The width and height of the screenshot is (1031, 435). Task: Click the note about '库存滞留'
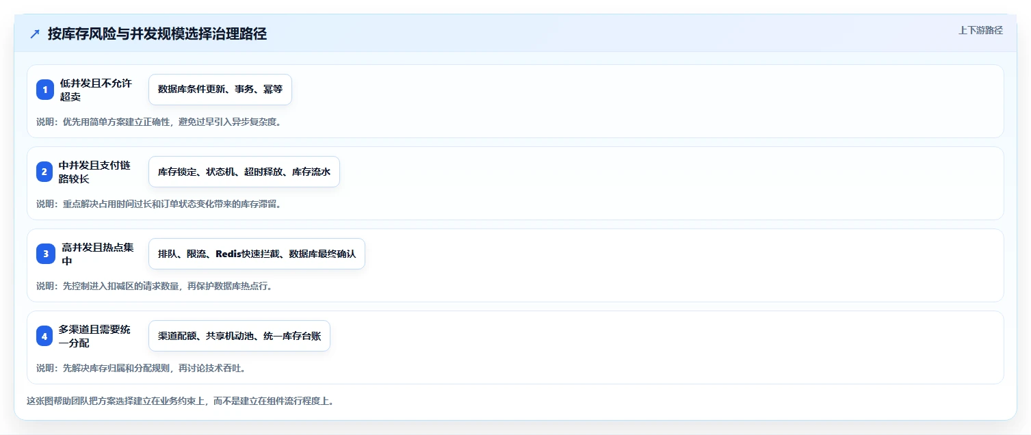159,205
